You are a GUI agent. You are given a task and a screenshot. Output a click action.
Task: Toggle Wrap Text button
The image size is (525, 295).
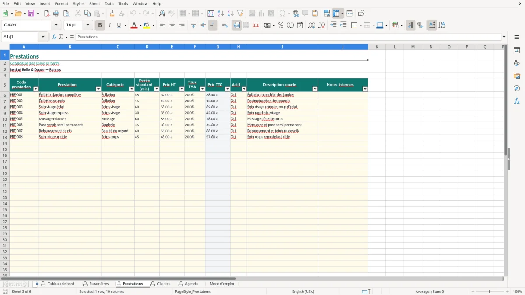pyautogui.click(x=225, y=25)
